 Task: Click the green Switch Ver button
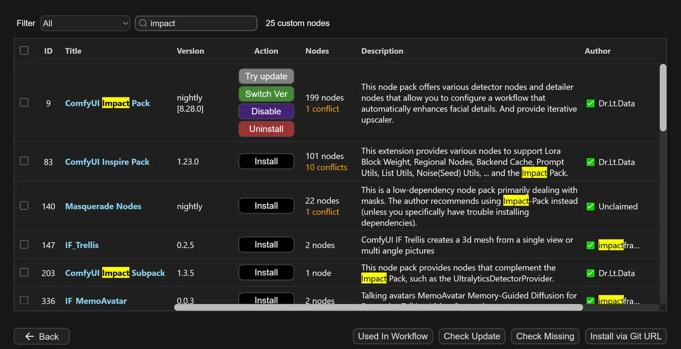point(266,94)
